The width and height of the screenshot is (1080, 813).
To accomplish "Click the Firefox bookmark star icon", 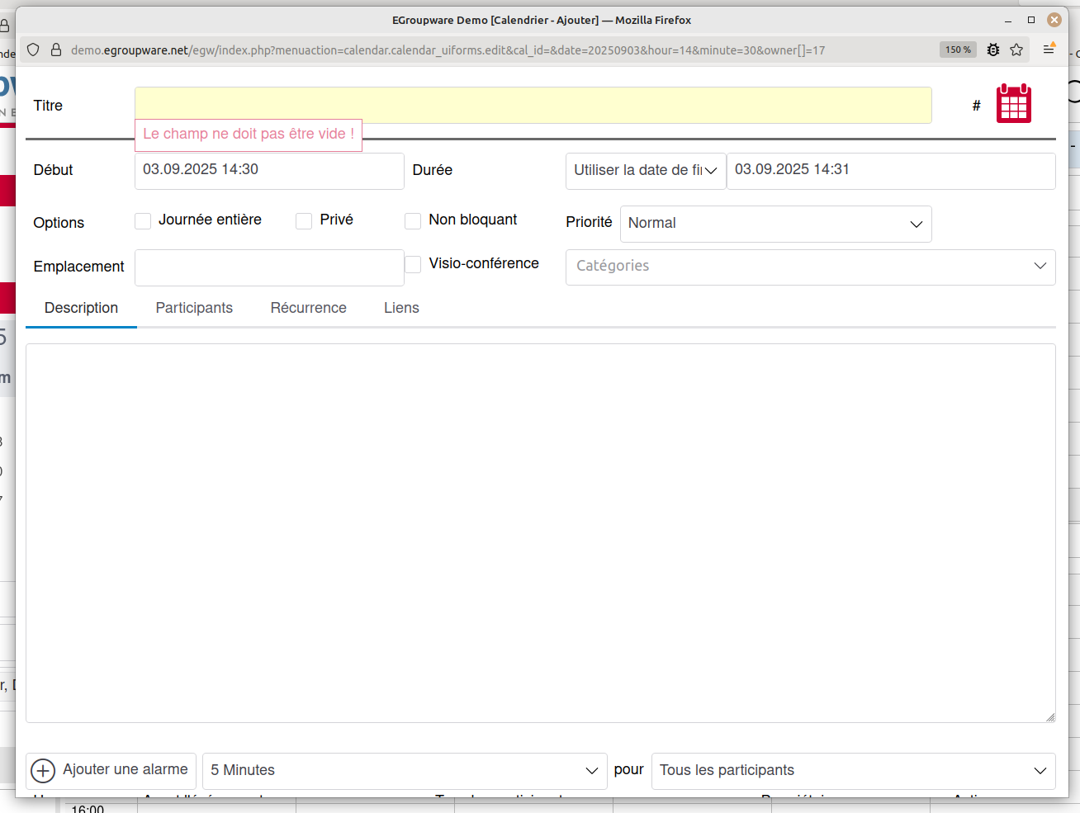I will 1016,50.
